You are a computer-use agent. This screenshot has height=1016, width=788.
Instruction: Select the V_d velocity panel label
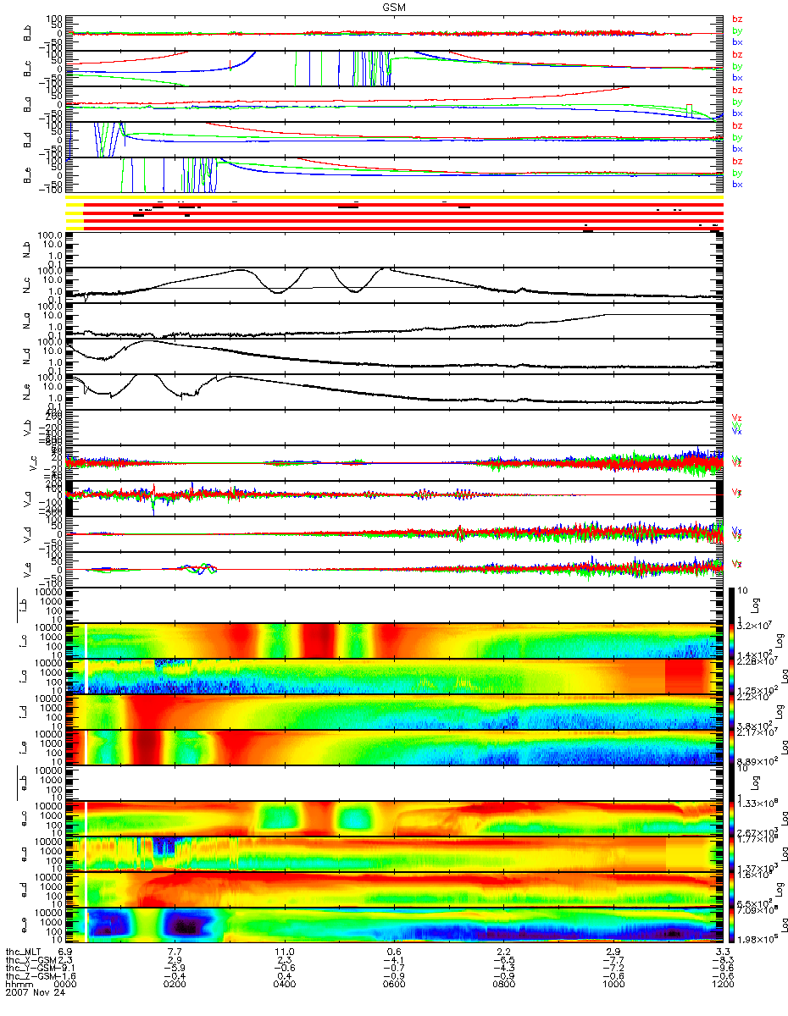[x=27, y=534]
